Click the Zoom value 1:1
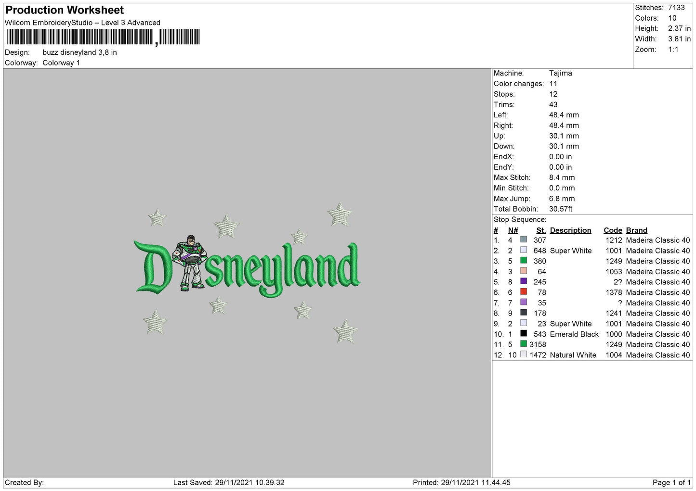Image resolution: width=696 pixels, height=491 pixels. pos(673,50)
